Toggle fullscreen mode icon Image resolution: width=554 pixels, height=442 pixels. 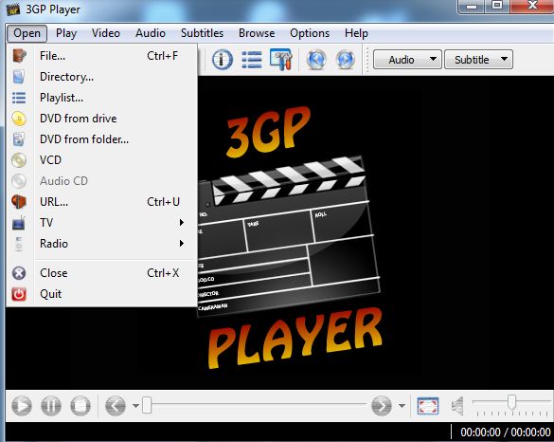[428, 406]
